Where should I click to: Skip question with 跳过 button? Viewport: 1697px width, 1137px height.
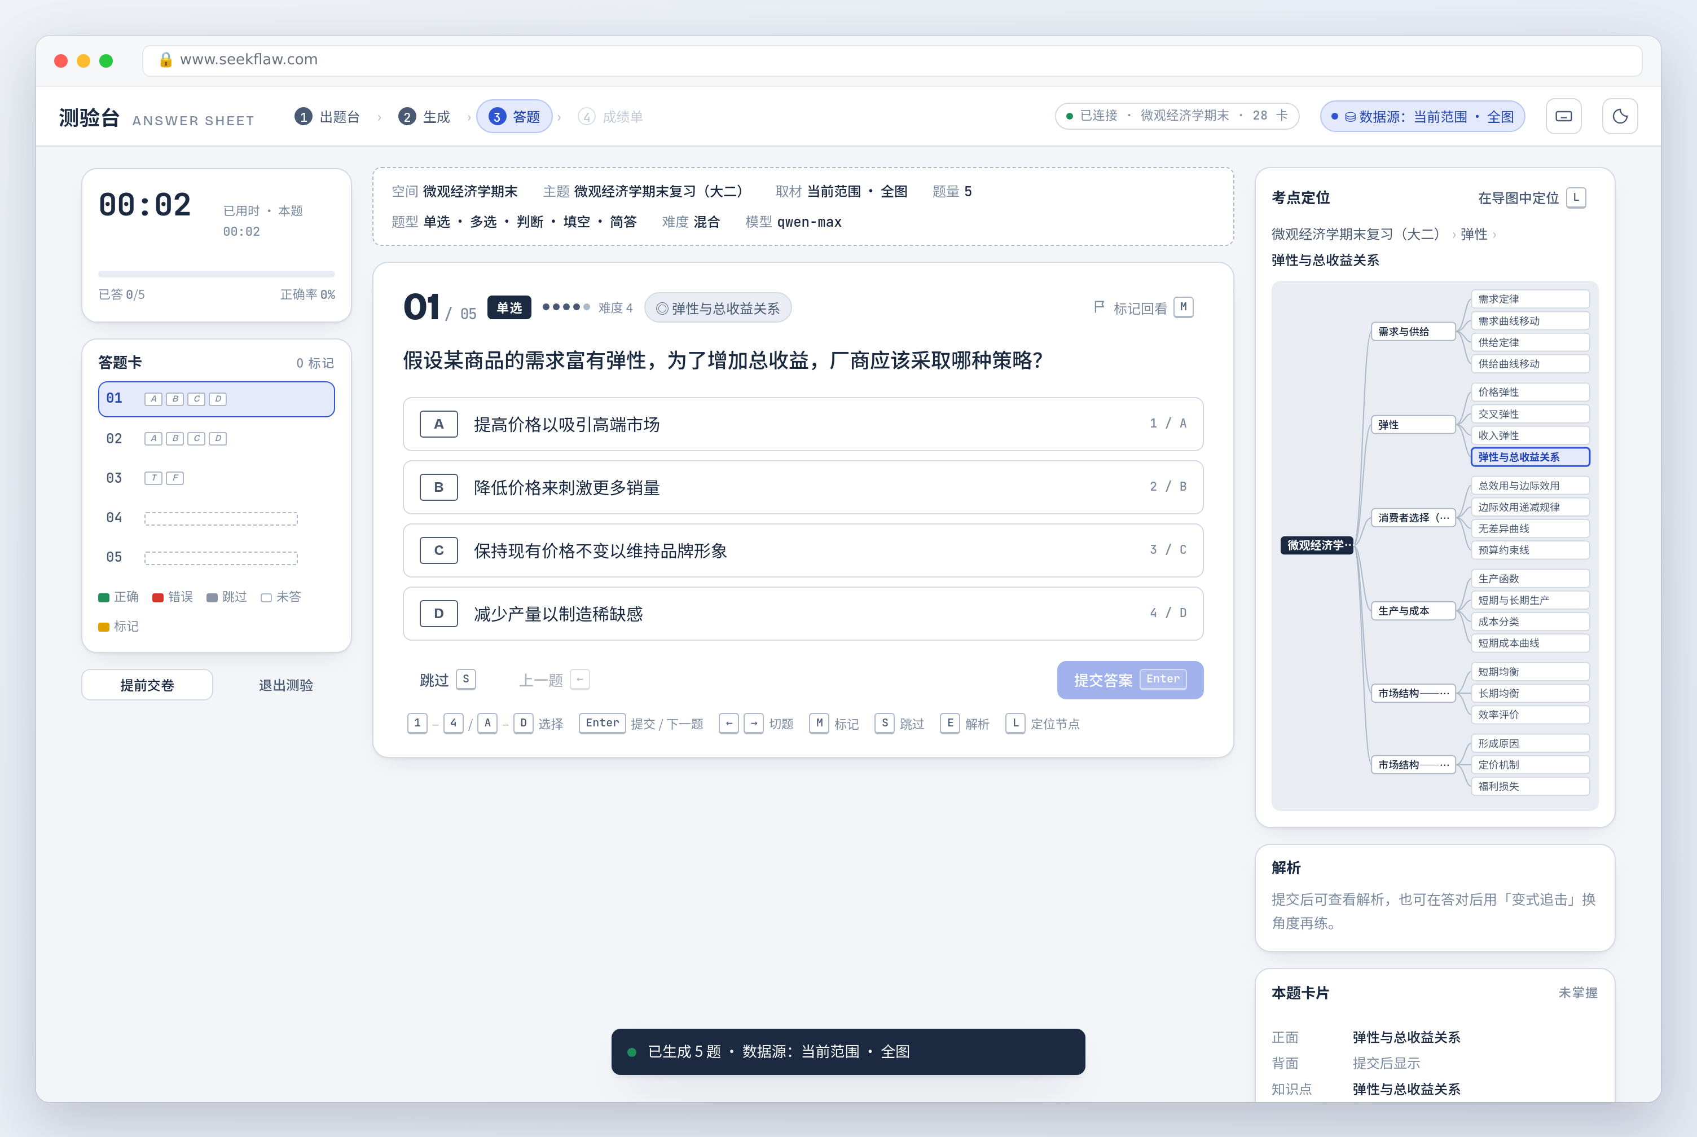click(447, 680)
